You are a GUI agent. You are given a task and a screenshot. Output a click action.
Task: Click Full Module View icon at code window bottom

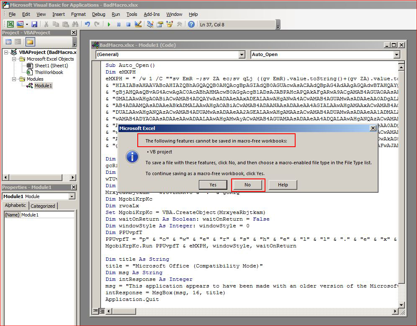pos(102,311)
